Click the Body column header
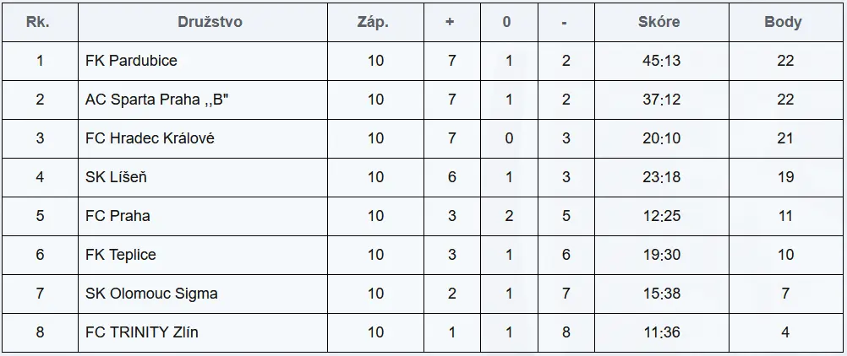 [783, 22]
